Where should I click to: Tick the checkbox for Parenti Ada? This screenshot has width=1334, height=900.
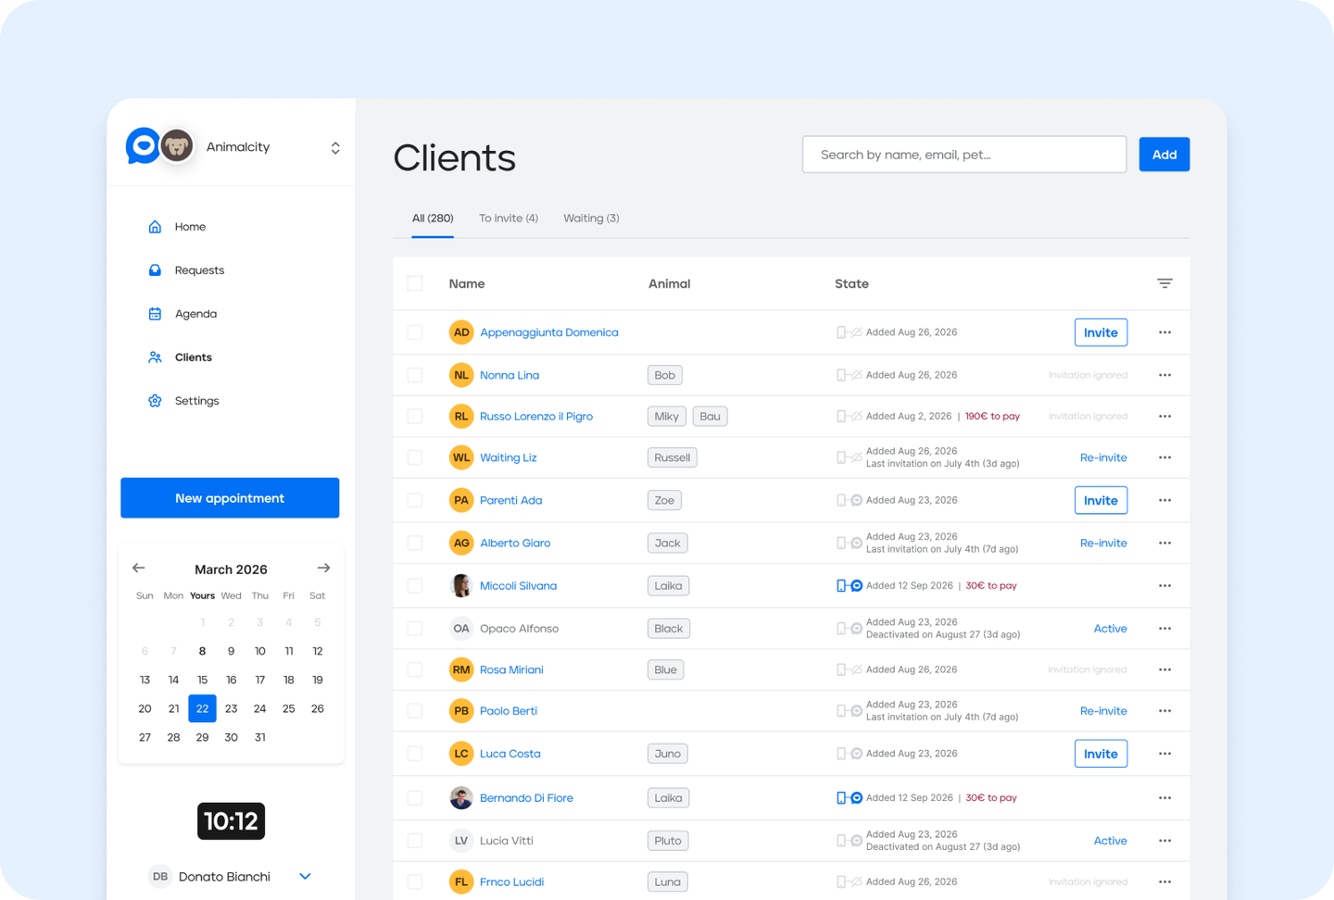click(x=415, y=500)
